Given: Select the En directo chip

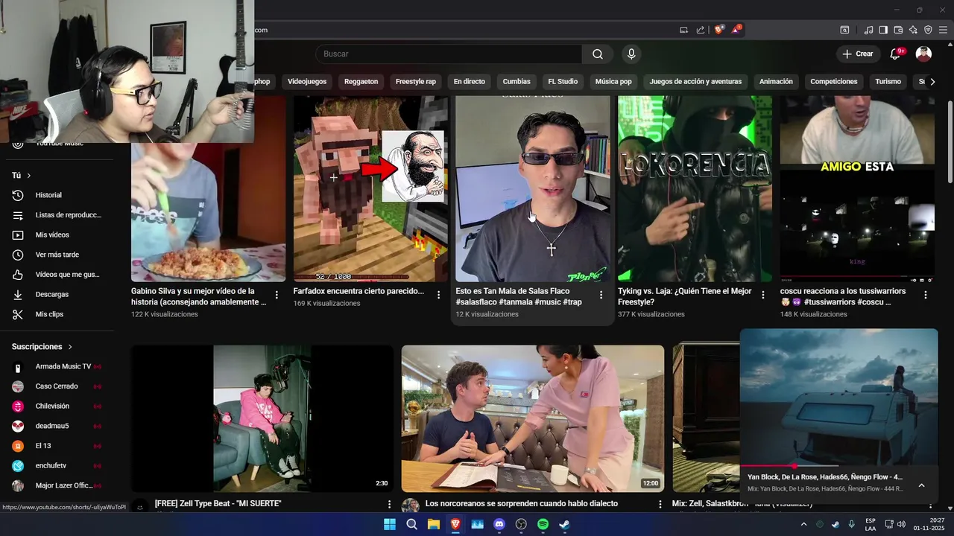Looking at the screenshot, I should 470,81.
